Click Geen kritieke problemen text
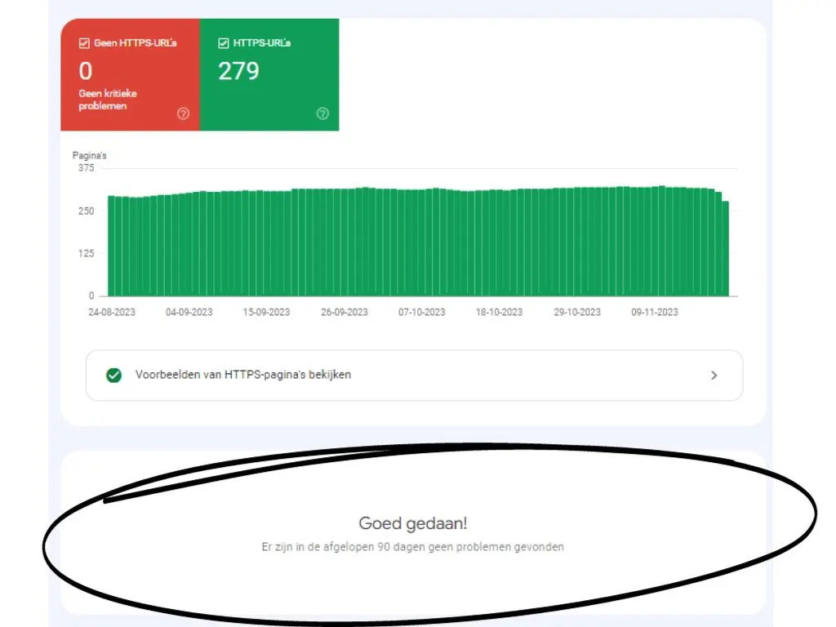This screenshot has height=627, width=836. [x=108, y=100]
